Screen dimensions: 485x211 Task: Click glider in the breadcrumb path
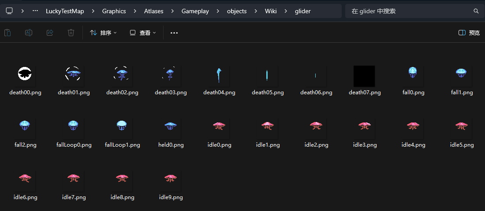coord(303,11)
